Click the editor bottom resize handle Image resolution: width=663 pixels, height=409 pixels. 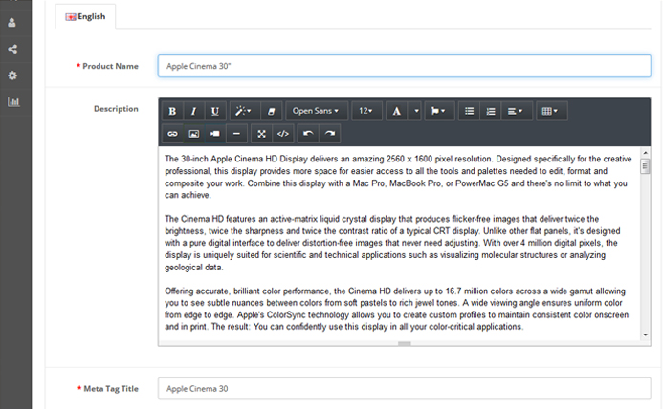point(405,343)
